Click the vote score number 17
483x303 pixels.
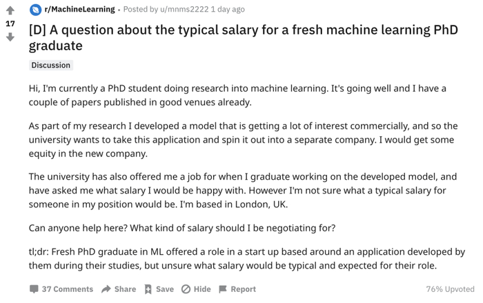coord(10,23)
